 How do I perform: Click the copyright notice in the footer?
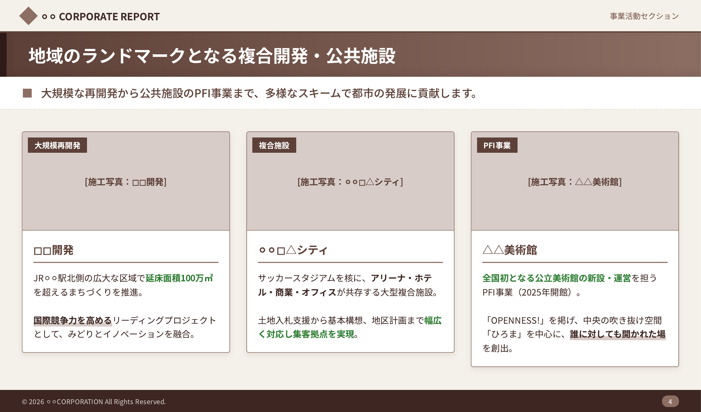(x=94, y=402)
